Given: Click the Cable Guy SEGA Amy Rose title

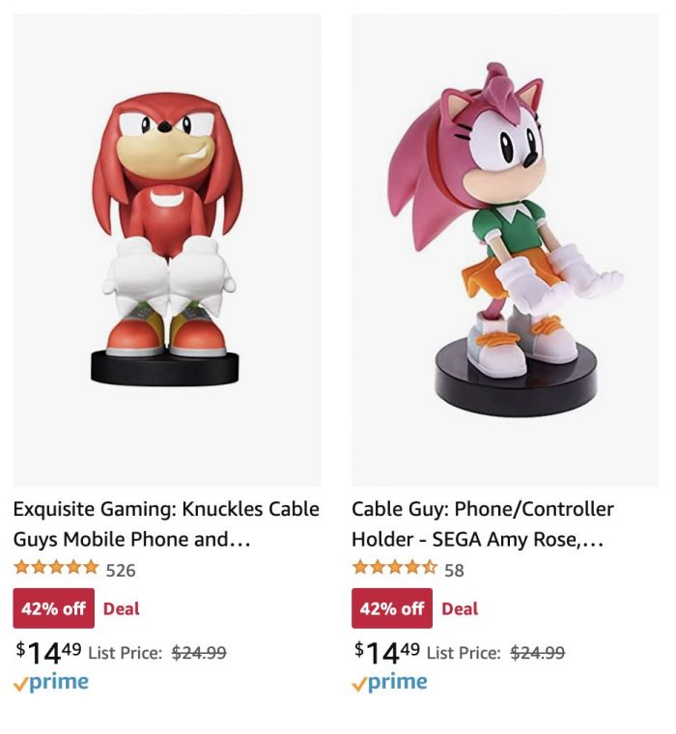Looking at the screenshot, I should (x=483, y=523).
